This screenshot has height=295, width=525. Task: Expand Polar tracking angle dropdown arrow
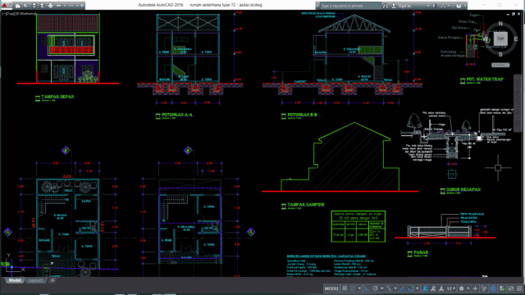(382, 288)
